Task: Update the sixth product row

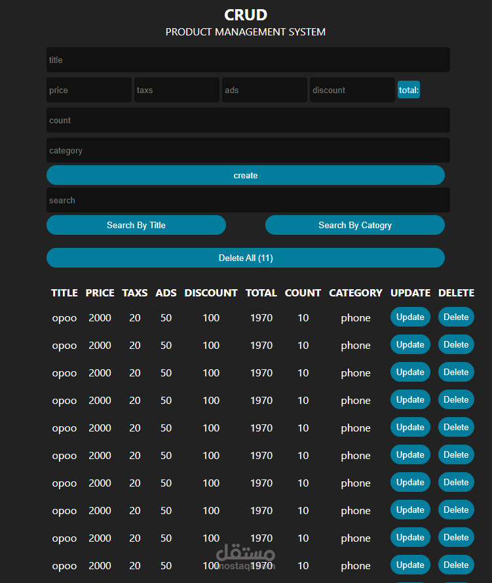Action: click(410, 454)
